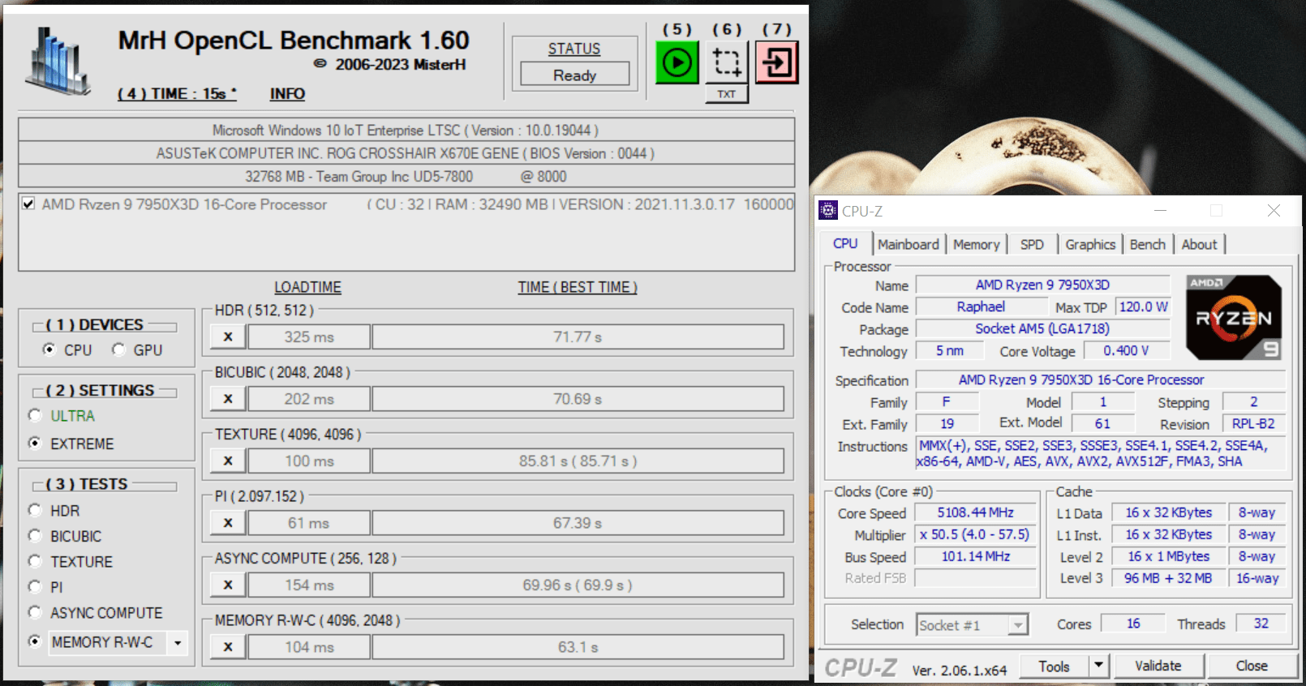
Task: Select CPU device radio button
Action: 49,349
